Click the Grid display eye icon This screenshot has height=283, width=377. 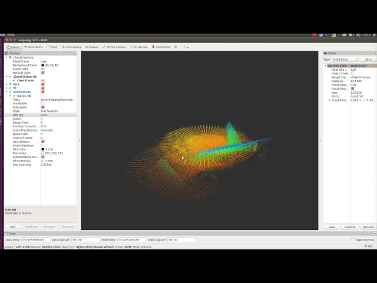coord(10,84)
